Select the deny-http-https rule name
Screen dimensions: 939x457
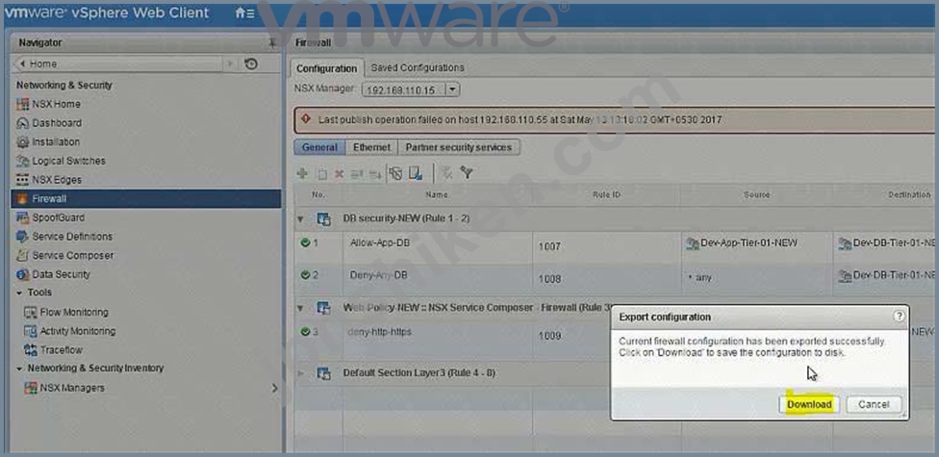tap(380, 331)
